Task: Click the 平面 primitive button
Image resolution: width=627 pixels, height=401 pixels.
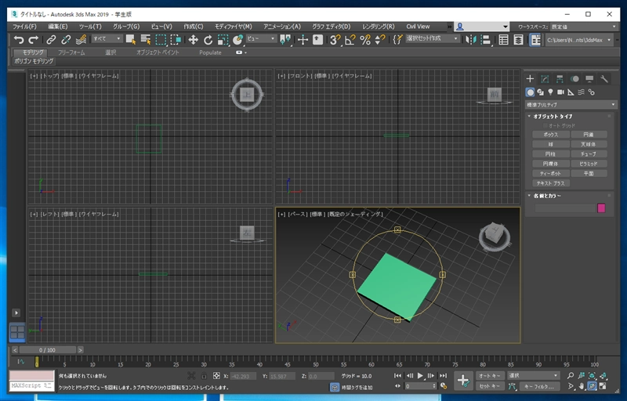Action: [x=589, y=173]
